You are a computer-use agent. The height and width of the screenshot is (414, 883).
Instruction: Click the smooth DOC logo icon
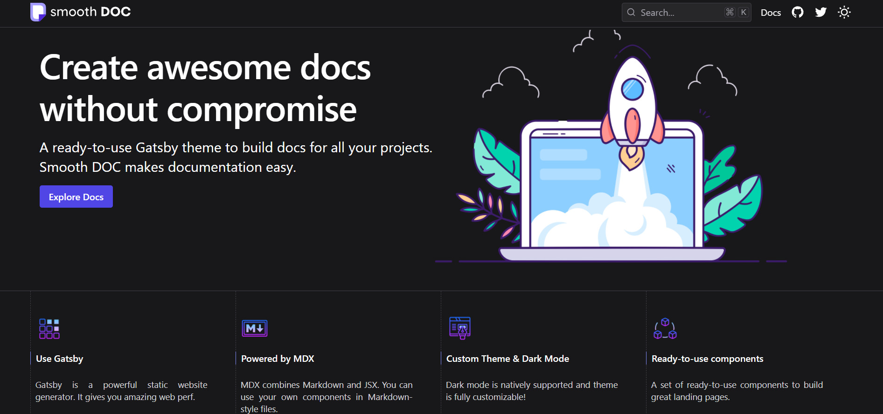[x=38, y=12]
